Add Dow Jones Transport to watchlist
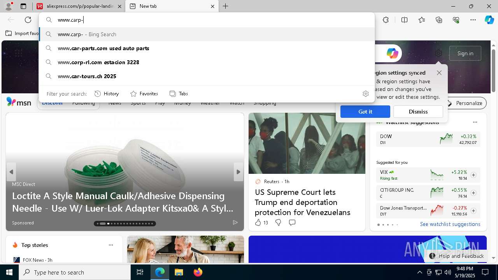The width and height of the screenshot is (498, 280). [473, 211]
